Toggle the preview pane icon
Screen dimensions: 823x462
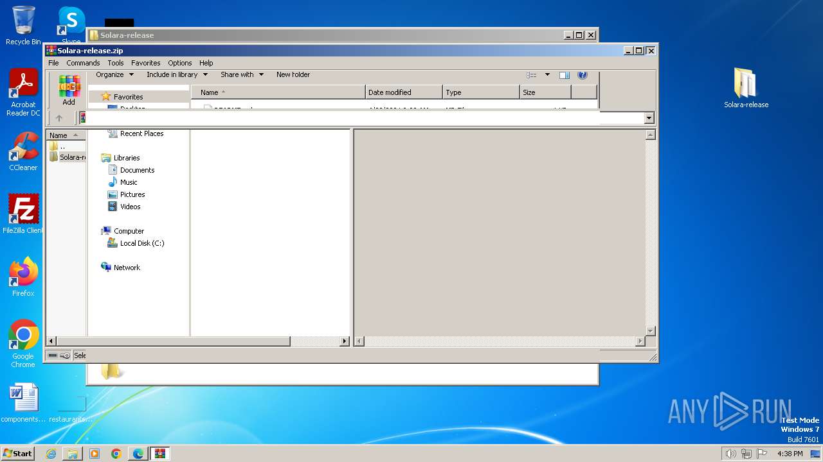click(565, 75)
